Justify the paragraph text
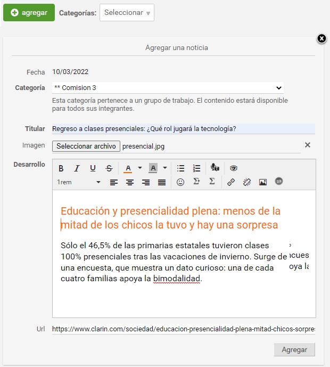This screenshot has width=330, height=367. coord(162,182)
